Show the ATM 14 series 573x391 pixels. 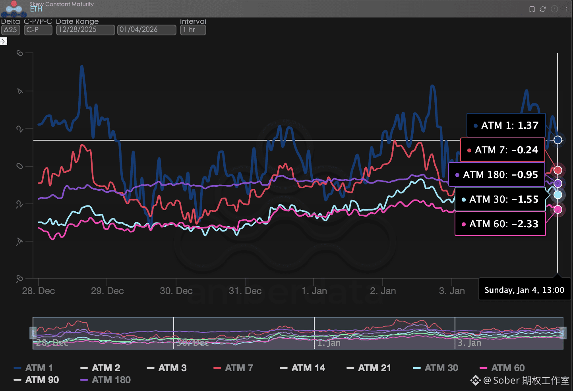click(302, 368)
